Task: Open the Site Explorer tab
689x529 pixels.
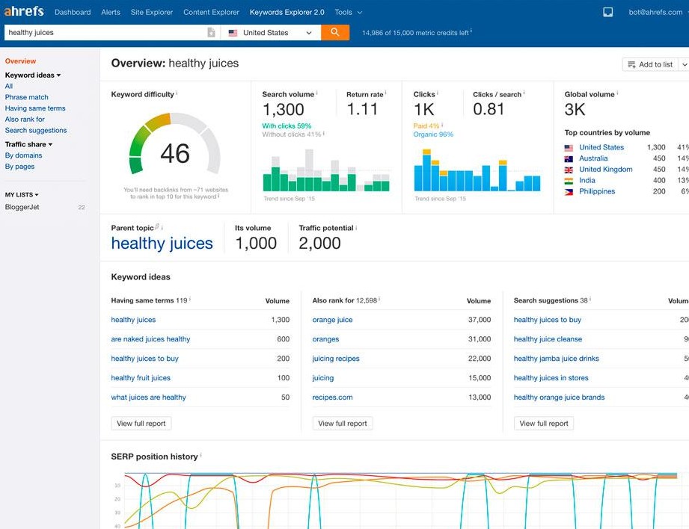Action: [152, 12]
